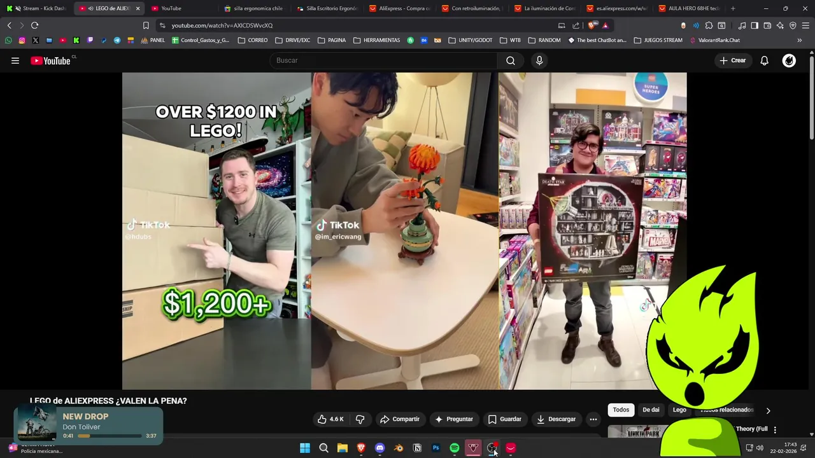Like the video with 4.6 K likes

331,419
